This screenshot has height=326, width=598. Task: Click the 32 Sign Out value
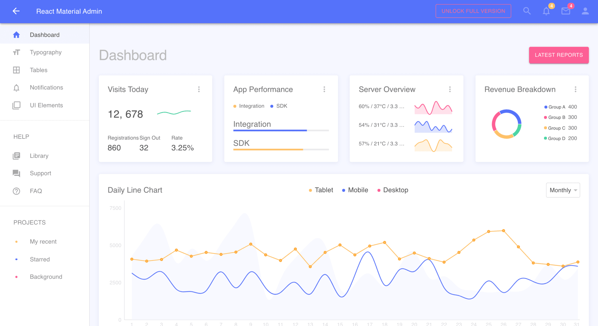point(144,148)
